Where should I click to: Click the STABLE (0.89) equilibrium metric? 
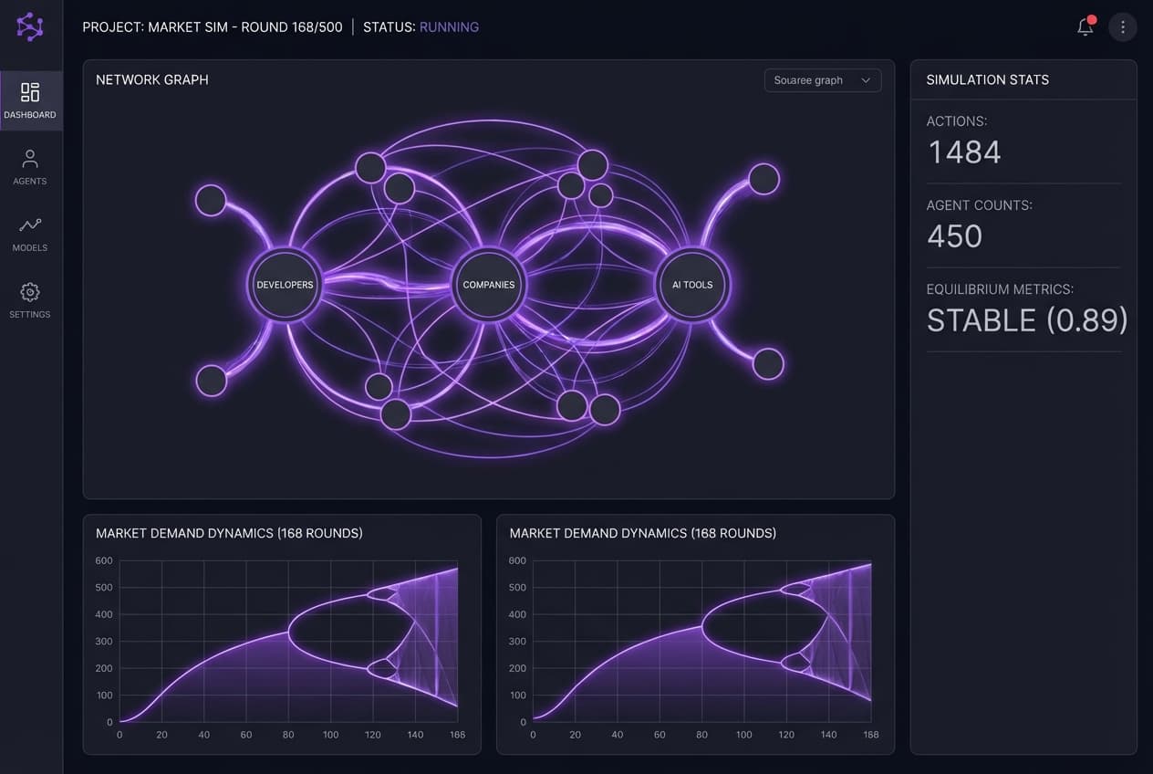tap(1025, 319)
